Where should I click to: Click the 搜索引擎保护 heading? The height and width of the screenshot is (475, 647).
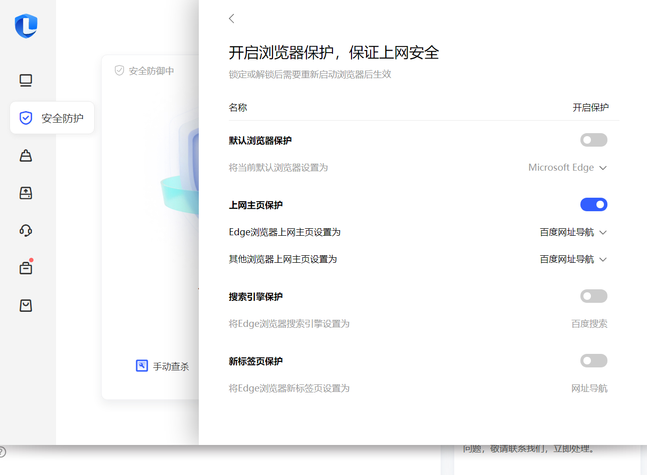[256, 297]
